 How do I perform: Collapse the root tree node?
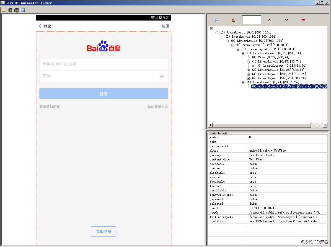(x=211, y=28)
